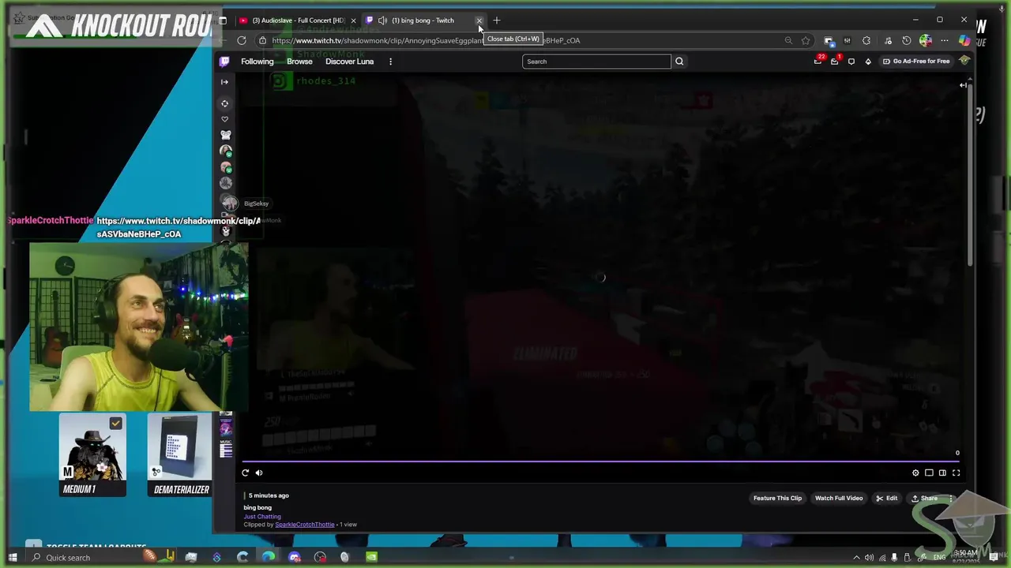
Task: Open browser history clock icon
Action: tap(906, 40)
